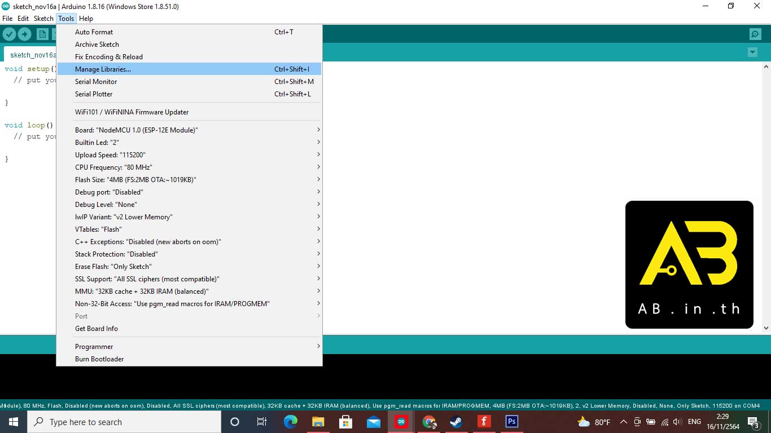Screen dimensions: 771x433
Task: Expand the Flash Size submenu
Action: pyautogui.click(x=189, y=180)
